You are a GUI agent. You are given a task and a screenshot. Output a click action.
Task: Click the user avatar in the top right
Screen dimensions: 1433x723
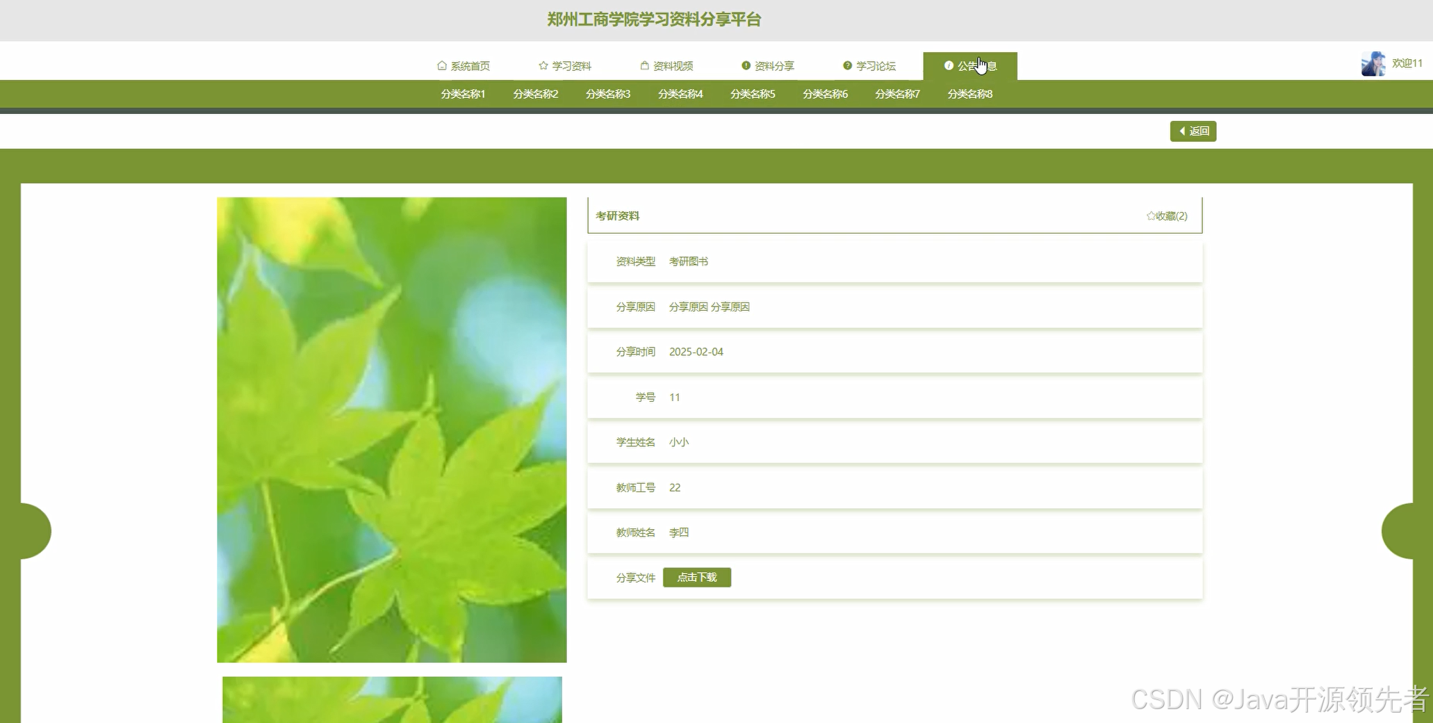click(1373, 63)
